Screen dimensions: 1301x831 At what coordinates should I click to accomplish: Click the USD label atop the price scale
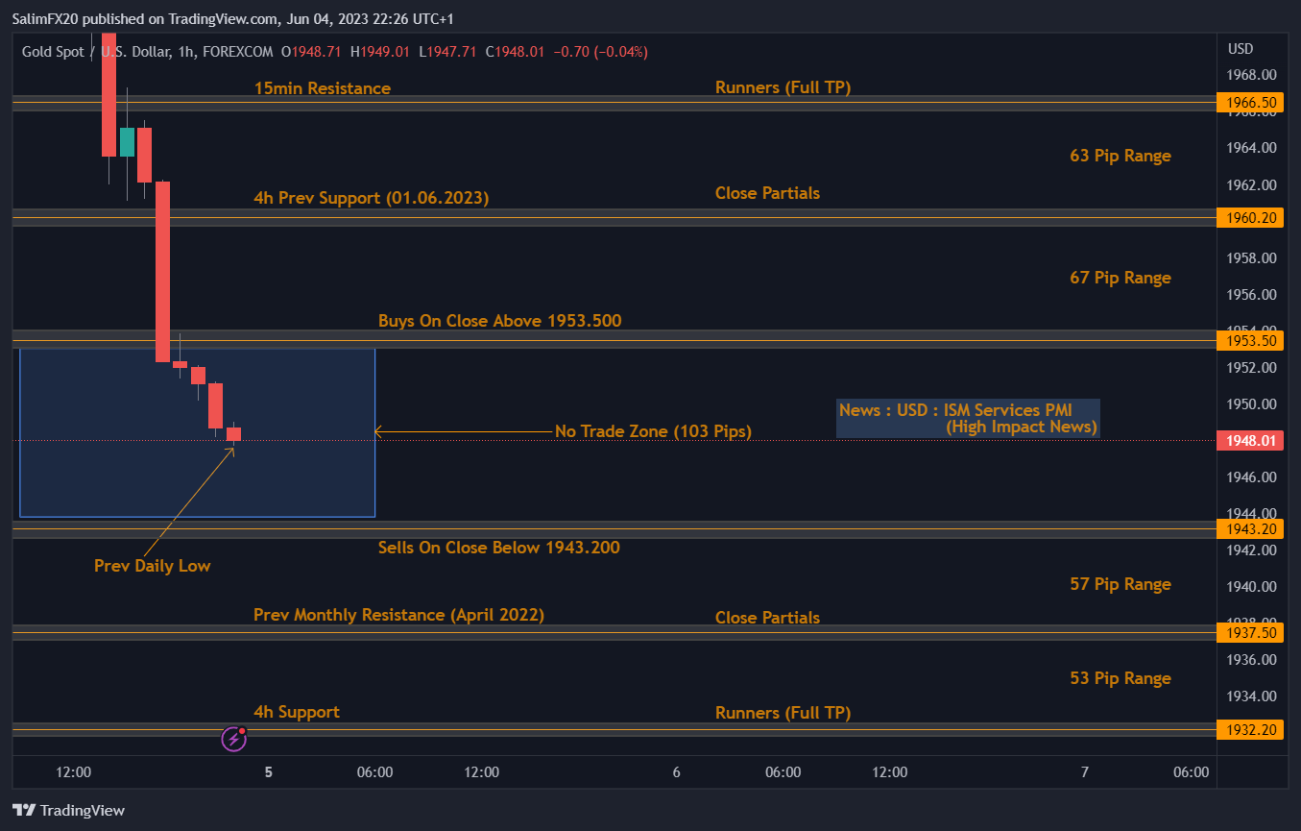click(x=1239, y=47)
